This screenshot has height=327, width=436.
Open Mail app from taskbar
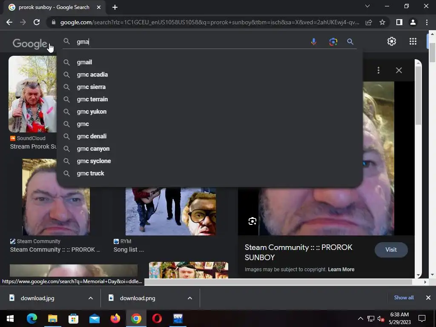[94, 318]
